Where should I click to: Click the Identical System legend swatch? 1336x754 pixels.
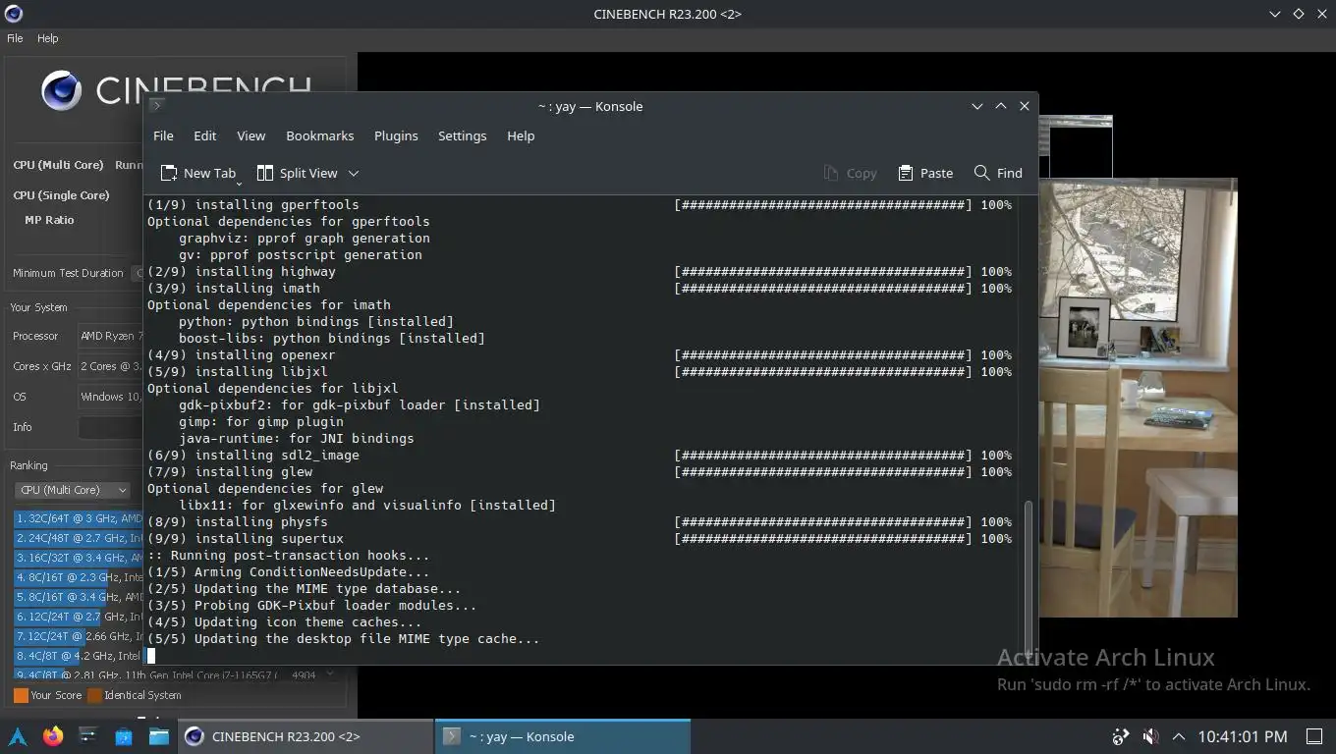coord(94,695)
